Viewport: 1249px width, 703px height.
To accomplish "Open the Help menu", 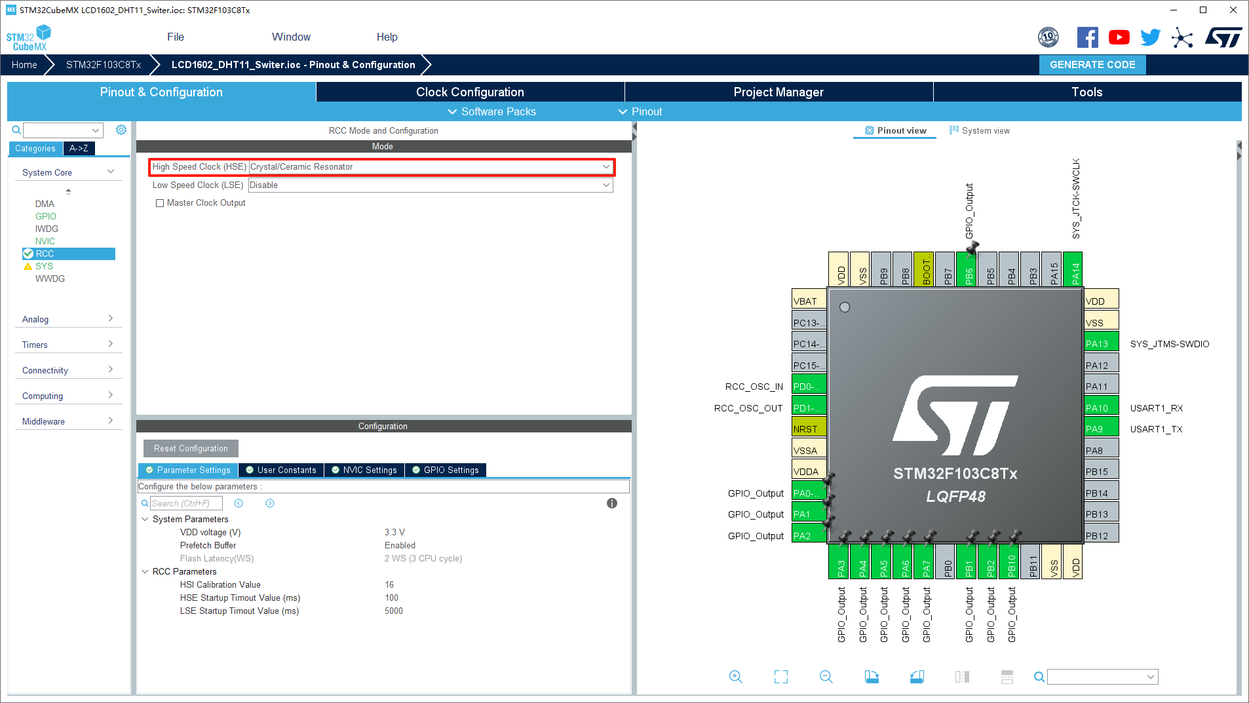I will pos(387,37).
